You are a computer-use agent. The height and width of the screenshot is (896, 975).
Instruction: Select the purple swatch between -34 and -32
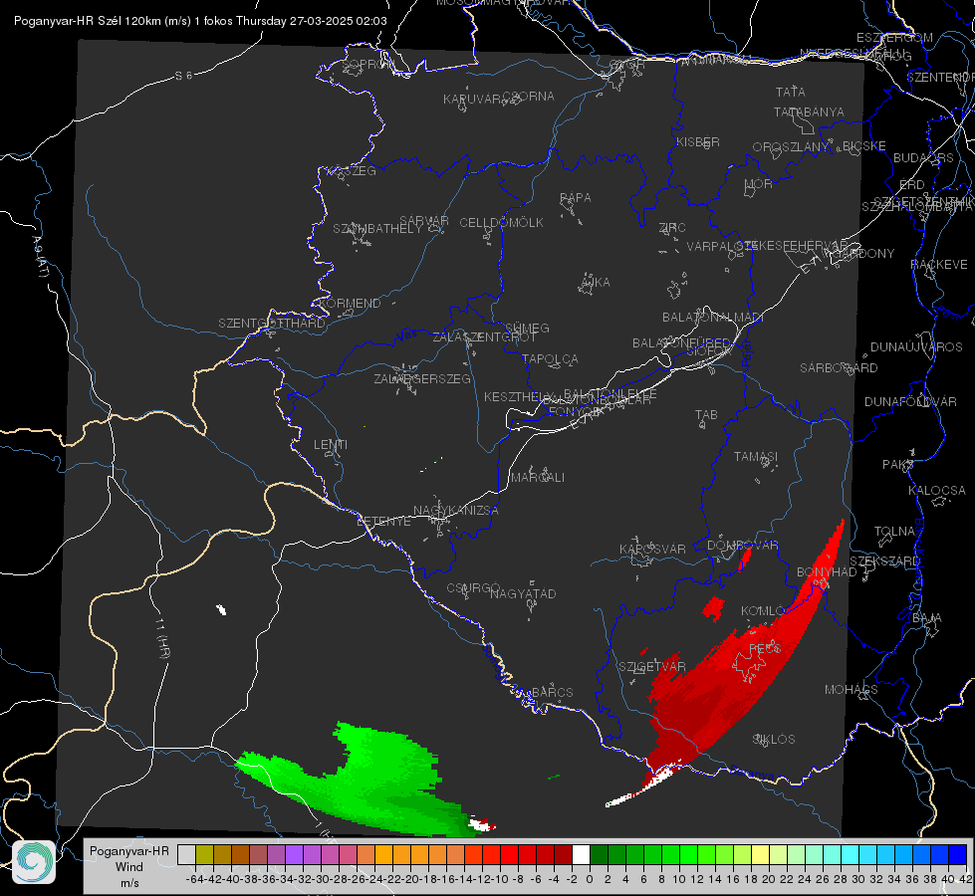pos(294,855)
